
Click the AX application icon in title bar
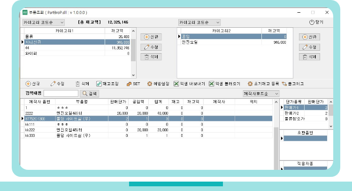(25, 12)
